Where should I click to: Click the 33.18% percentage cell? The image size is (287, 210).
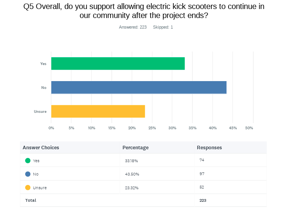(x=131, y=161)
